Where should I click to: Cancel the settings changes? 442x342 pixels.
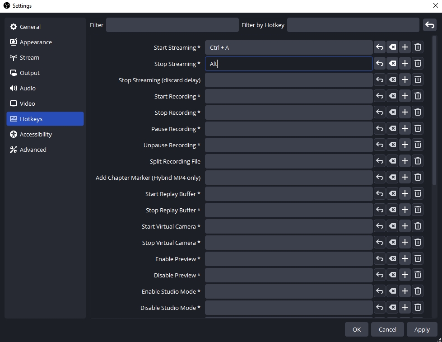pyautogui.click(x=387, y=330)
